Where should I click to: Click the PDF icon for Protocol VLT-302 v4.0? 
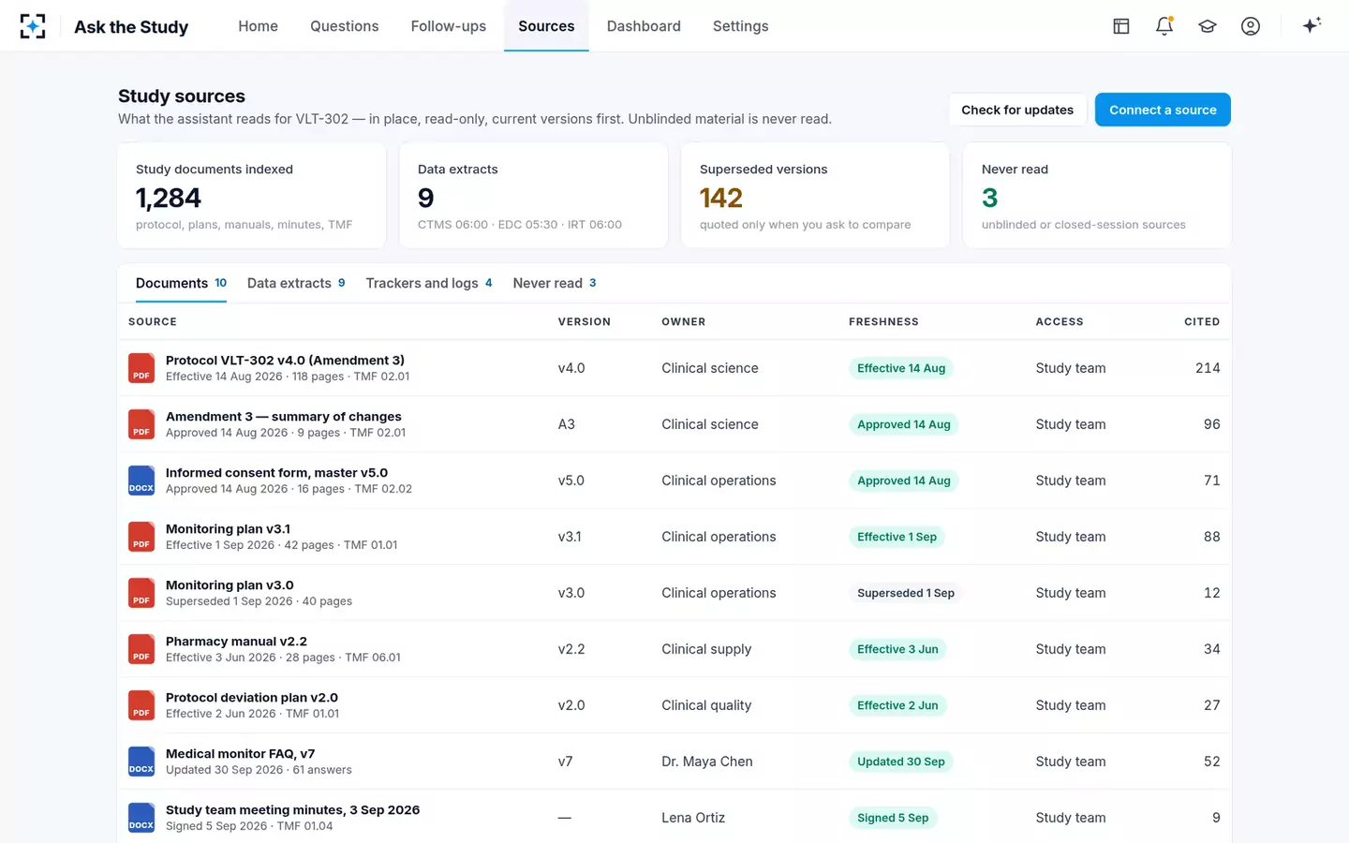coord(141,368)
